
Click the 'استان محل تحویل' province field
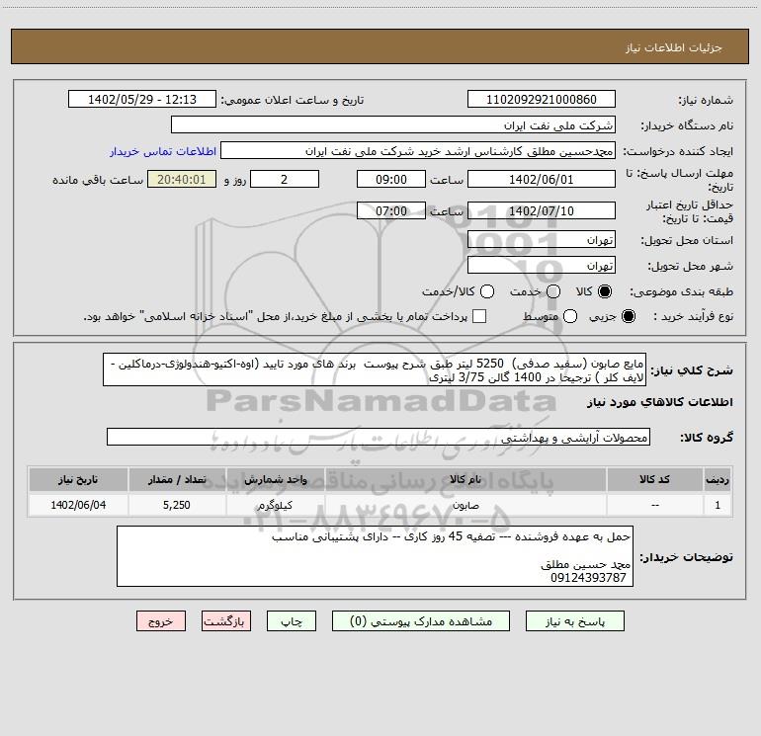[x=541, y=240]
